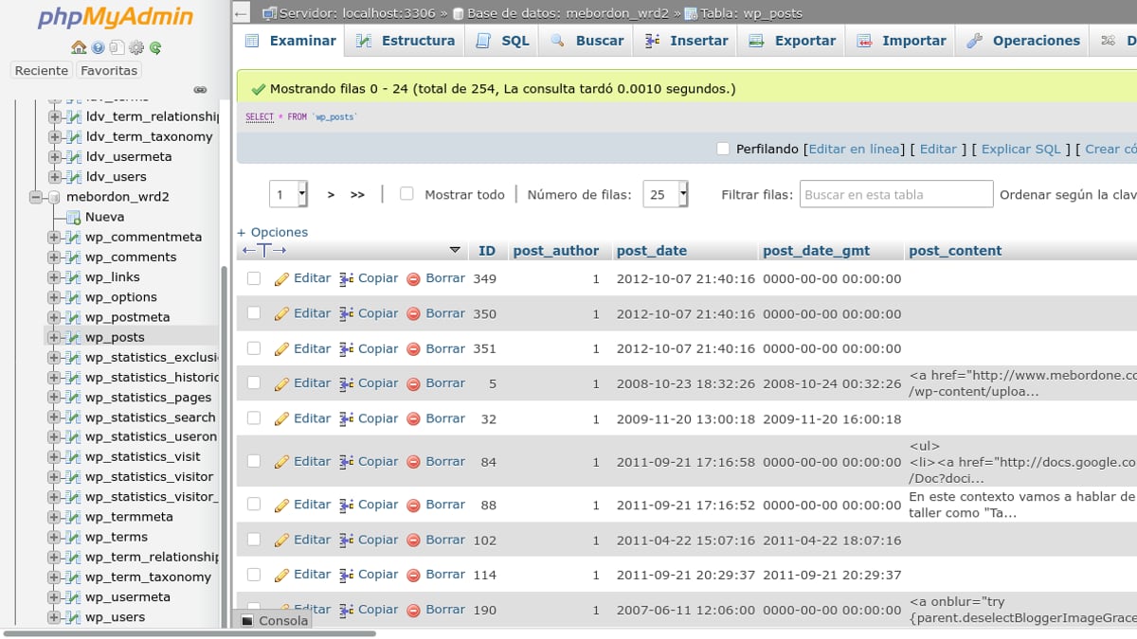Open the Exportar tab
The height and width of the screenshot is (639, 1137).
[792, 41]
